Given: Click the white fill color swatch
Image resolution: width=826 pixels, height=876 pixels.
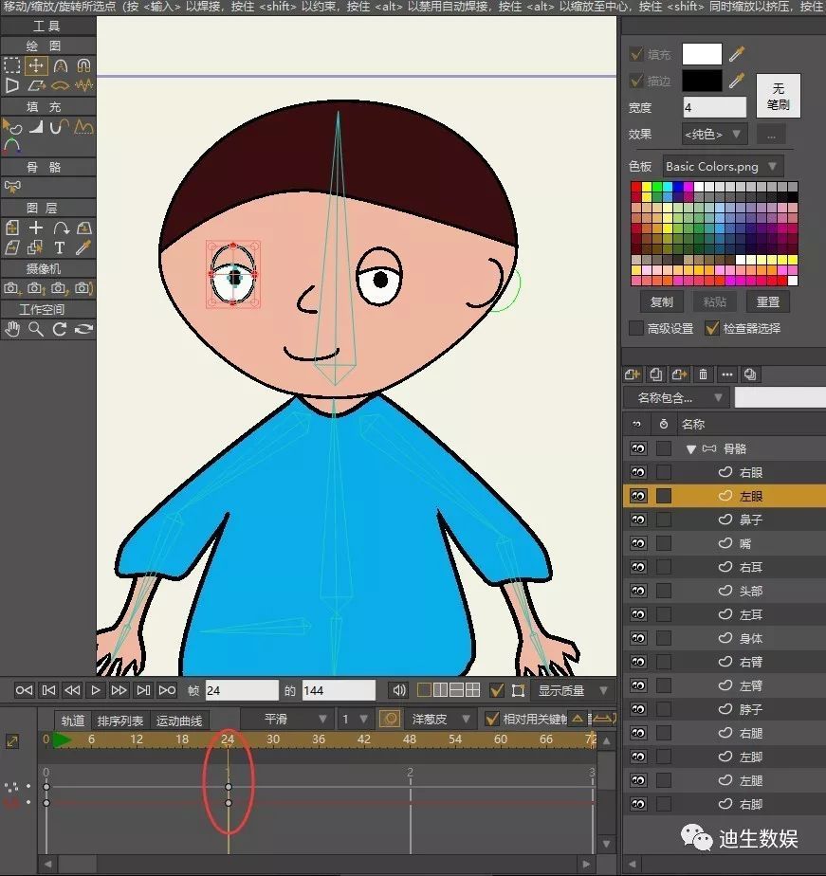Looking at the screenshot, I should point(702,54).
